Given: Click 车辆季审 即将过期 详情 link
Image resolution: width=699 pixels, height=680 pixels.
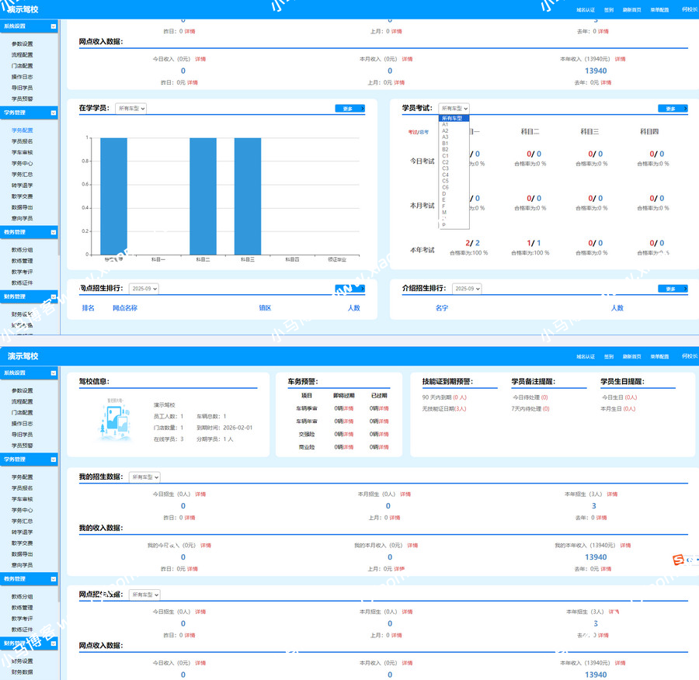Looking at the screenshot, I should (347, 408).
